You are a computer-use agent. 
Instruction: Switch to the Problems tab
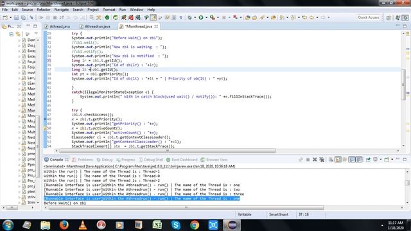pyautogui.click(x=83, y=160)
